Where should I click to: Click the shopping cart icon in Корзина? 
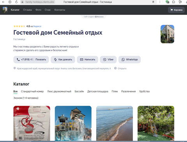tap(171, 10)
